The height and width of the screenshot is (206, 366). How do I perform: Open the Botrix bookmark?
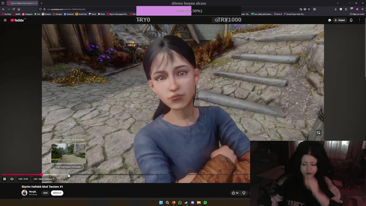102,14
